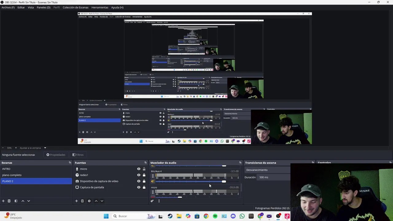
Task: Open Discord from the taskbar
Action: 233,216
